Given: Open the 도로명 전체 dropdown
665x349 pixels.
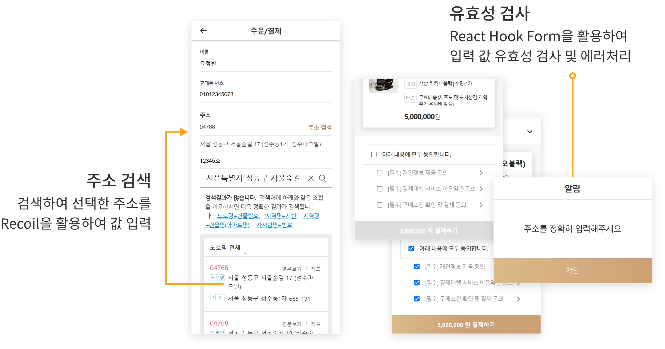Looking at the screenshot, I should coord(227,248).
